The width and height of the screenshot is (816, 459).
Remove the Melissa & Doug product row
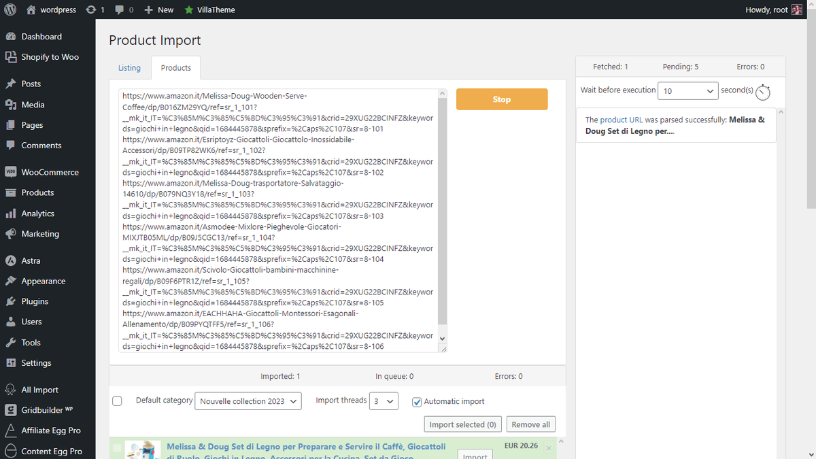(x=549, y=447)
